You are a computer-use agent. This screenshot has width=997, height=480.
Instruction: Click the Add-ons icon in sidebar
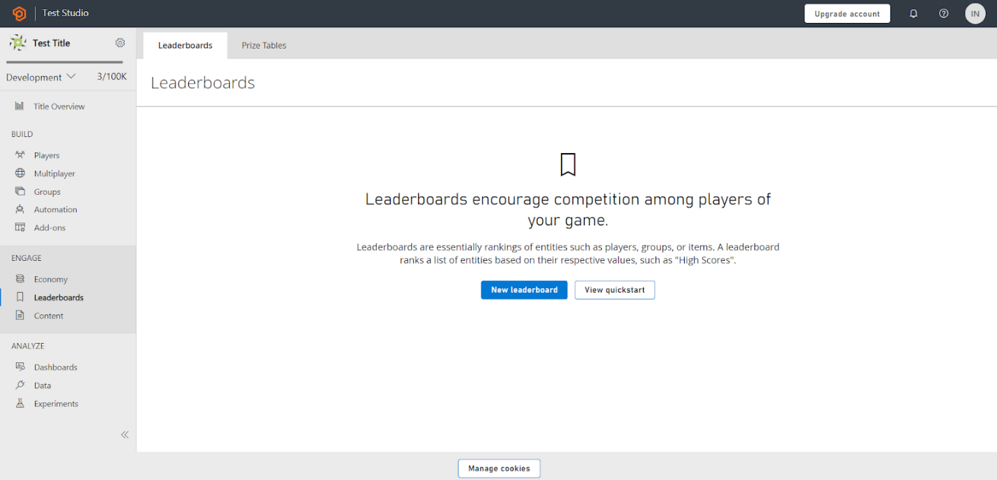(20, 227)
